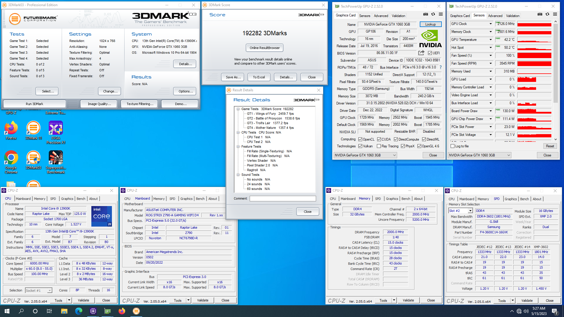This screenshot has height=317, width=564.
Task: Open the hamburger menu in GPU-Z Graphics Card window
Action: (x=441, y=14)
